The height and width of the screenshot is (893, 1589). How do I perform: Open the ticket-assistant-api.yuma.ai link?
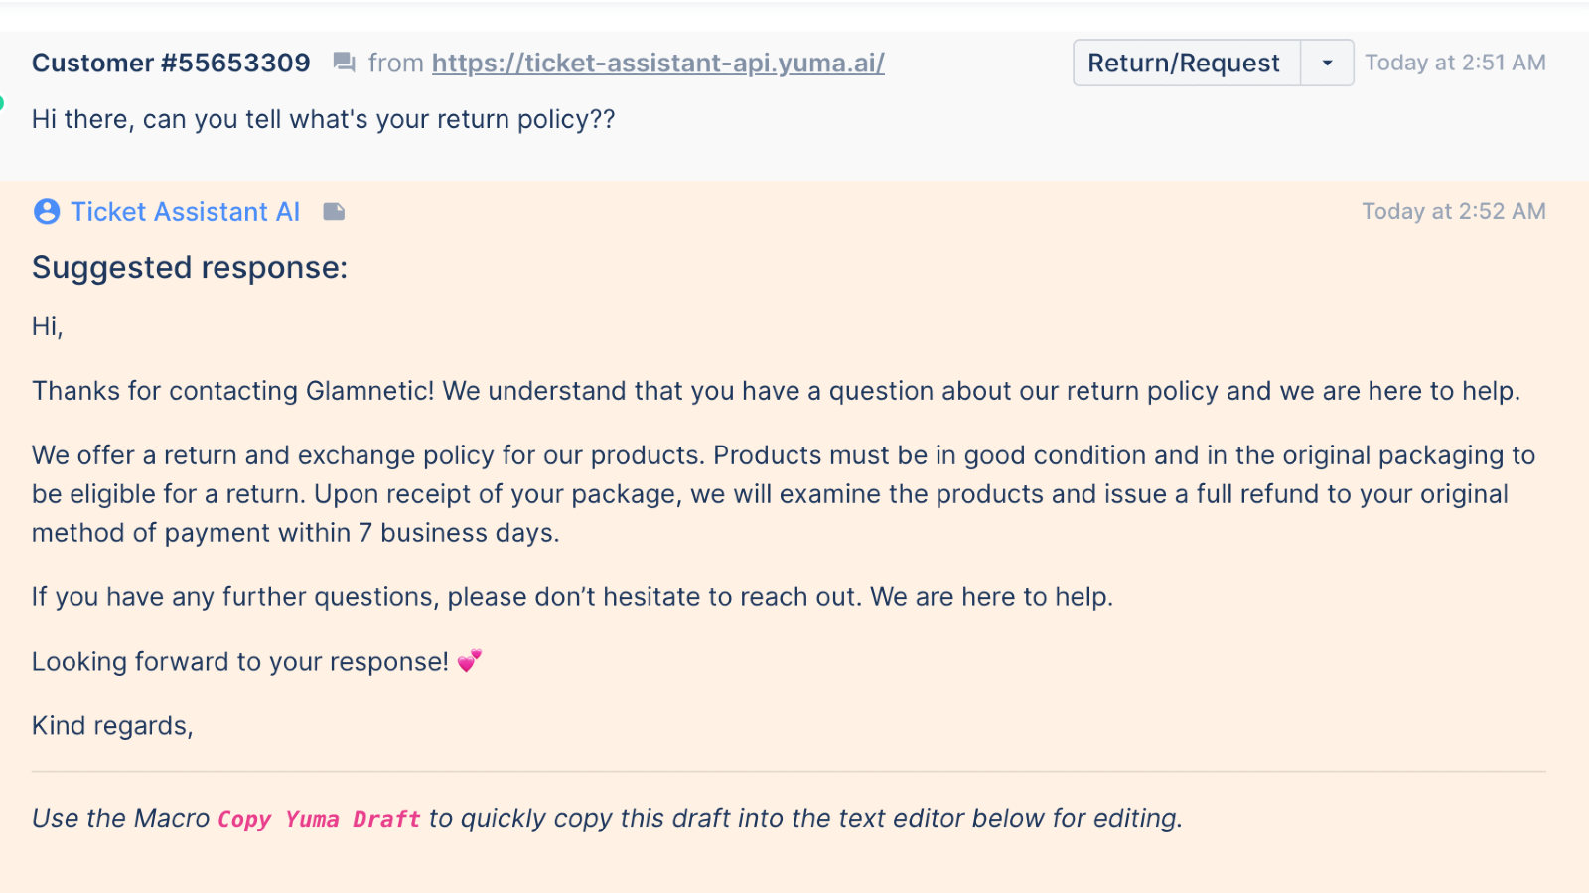657,64
